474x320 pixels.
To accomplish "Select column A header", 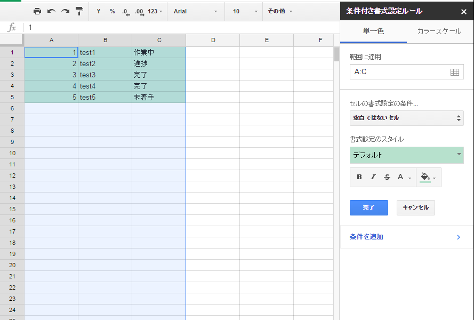I will [x=51, y=40].
